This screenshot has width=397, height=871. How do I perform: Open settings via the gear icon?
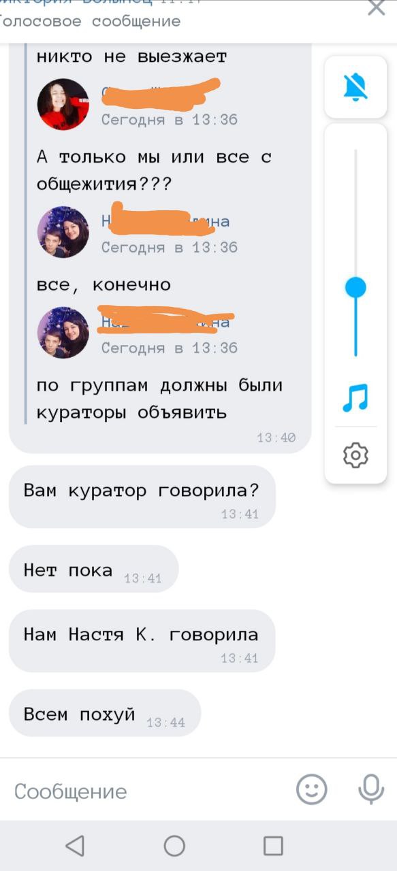[x=355, y=455]
